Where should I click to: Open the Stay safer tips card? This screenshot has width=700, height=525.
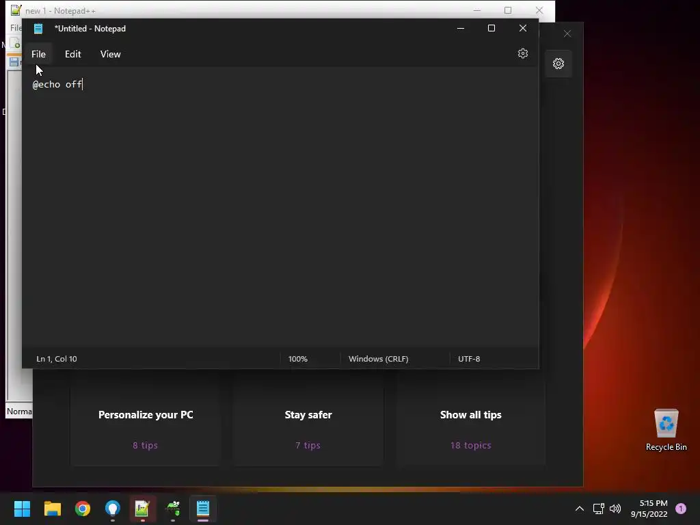[308, 420]
